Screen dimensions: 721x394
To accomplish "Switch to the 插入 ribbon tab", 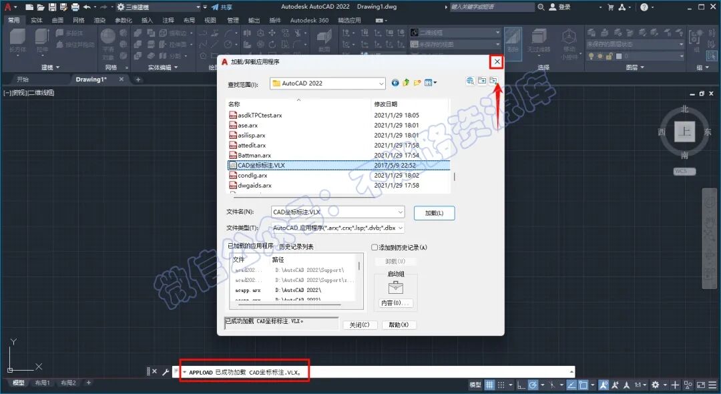I will [x=147, y=20].
